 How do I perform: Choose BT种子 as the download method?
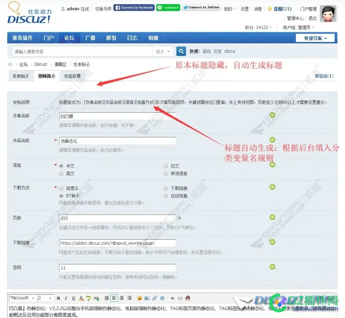pos(61,196)
